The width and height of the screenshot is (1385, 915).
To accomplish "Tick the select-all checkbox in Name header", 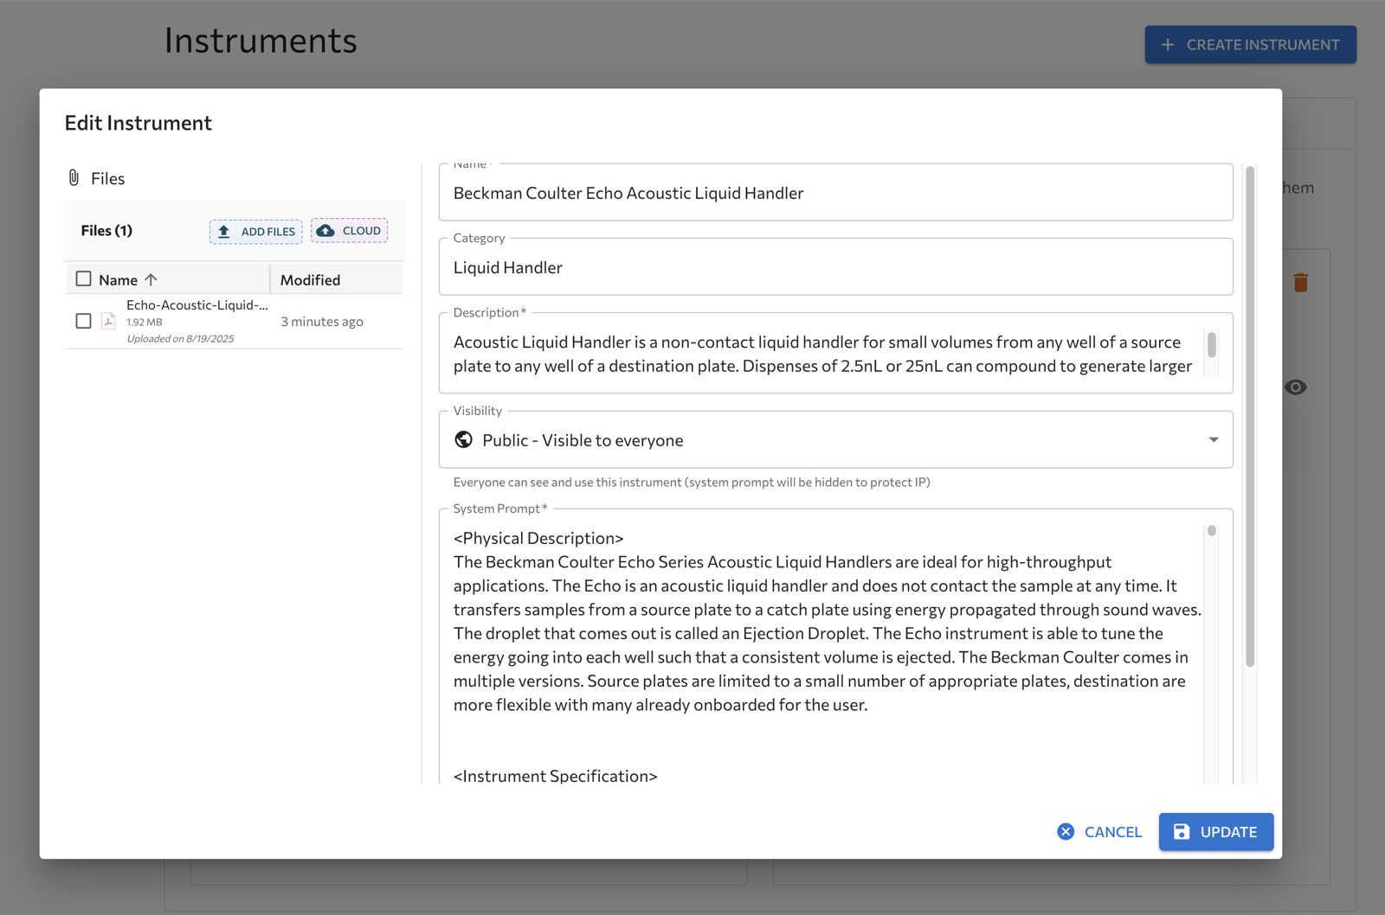I will [83, 278].
